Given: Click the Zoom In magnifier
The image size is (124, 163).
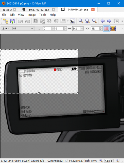Looking at the screenshot, I should (x=81, y=21).
